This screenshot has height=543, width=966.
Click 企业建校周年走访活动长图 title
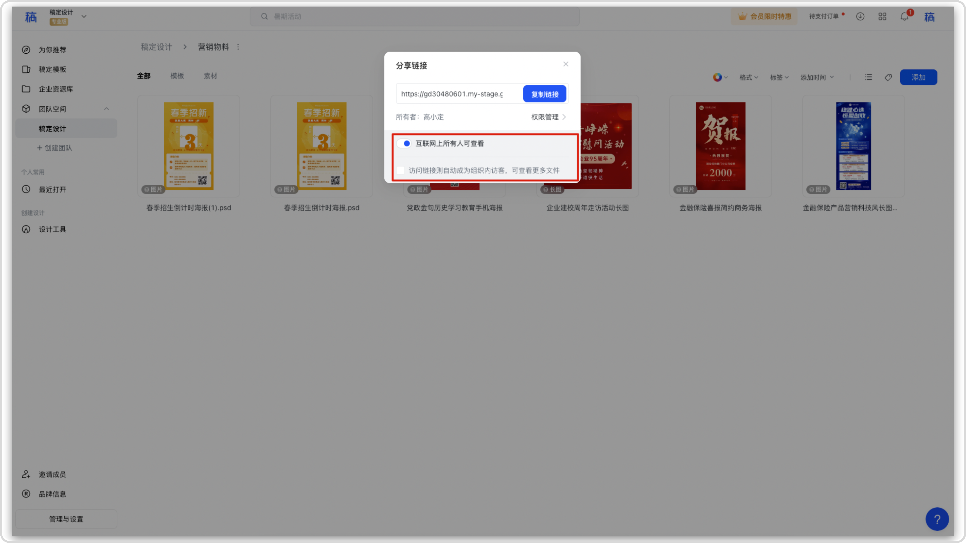(588, 208)
